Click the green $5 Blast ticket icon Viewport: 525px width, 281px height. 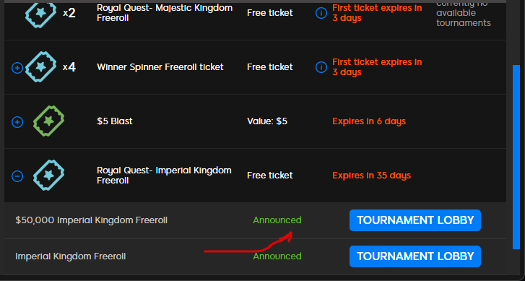(x=49, y=121)
